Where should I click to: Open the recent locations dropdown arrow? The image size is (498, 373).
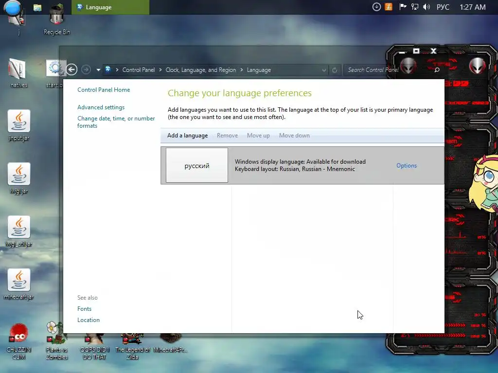click(98, 70)
